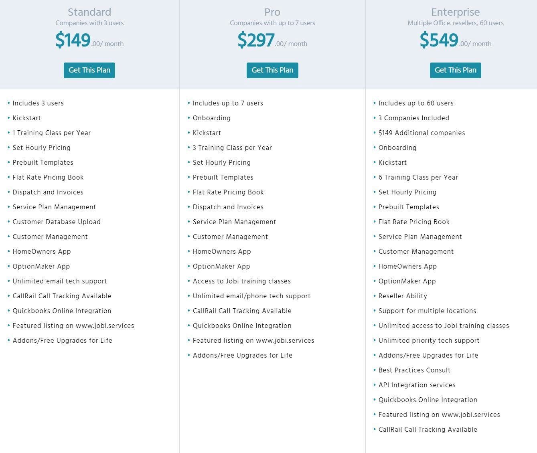Select Onboarding in the Pro column
This screenshot has width=537, height=453.
212,118
